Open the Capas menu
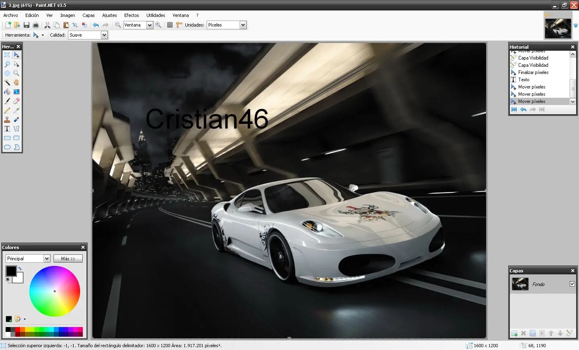 pyautogui.click(x=88, y=15)
